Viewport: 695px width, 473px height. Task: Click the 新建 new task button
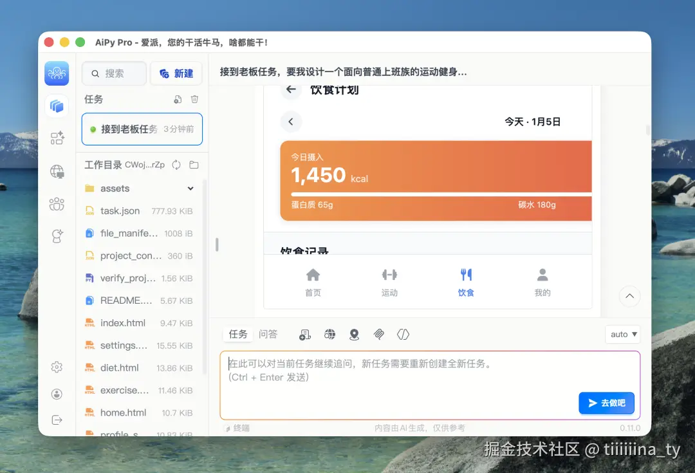click(x=176, y=73)
